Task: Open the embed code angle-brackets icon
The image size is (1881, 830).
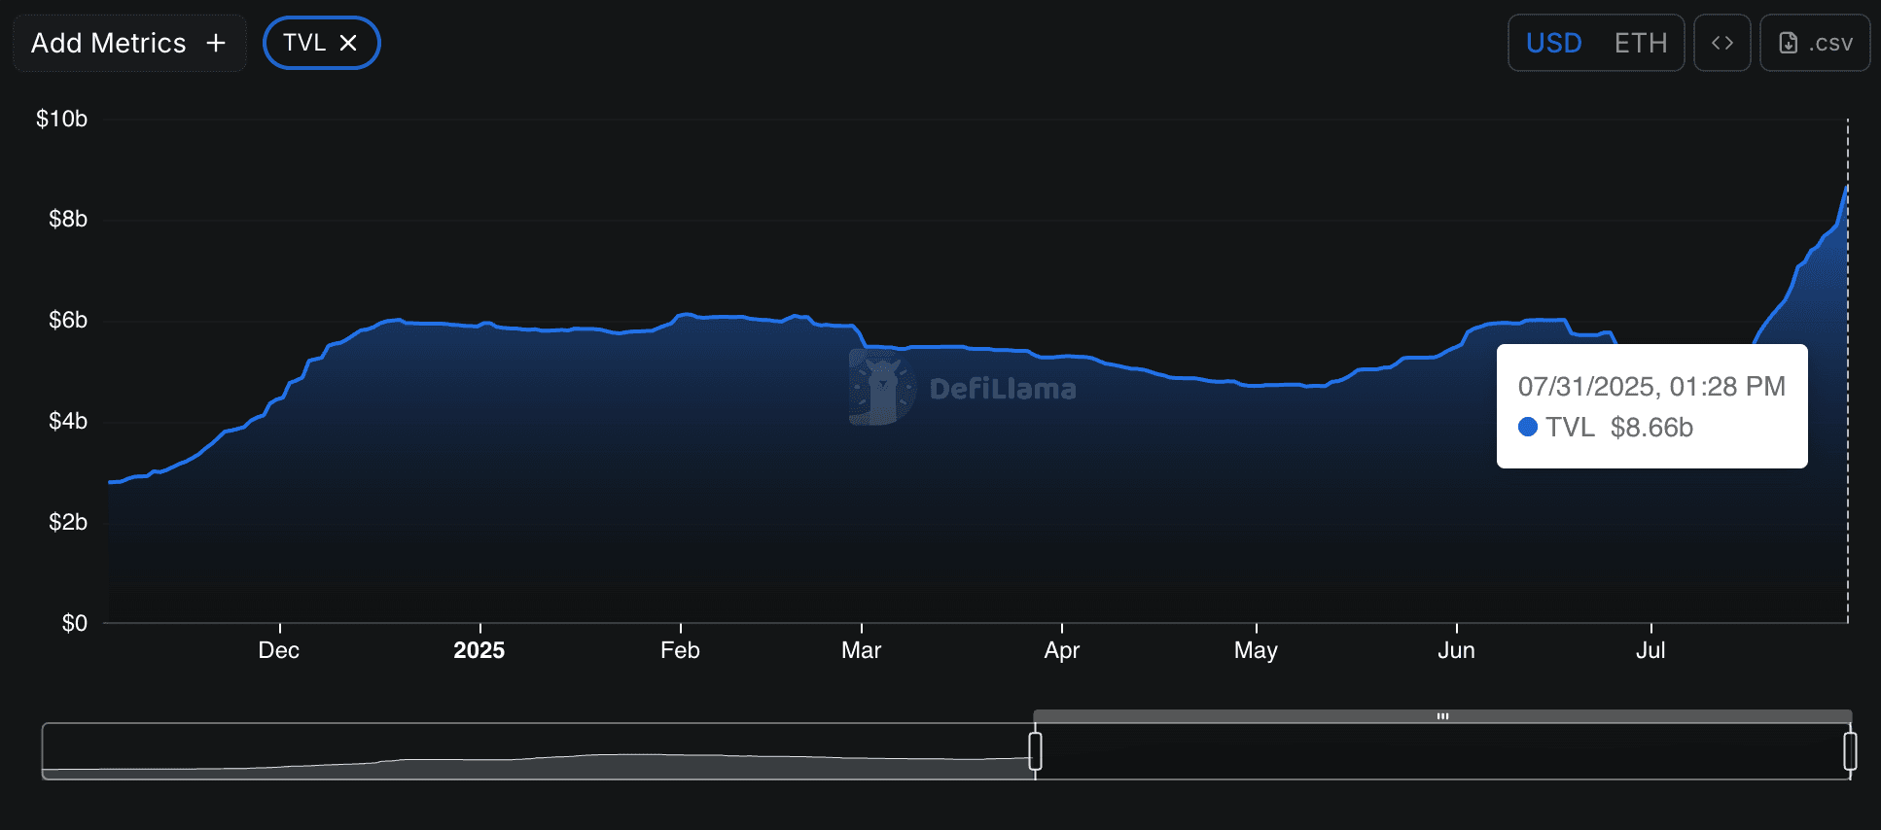Action: click(x=1721, y=43)
